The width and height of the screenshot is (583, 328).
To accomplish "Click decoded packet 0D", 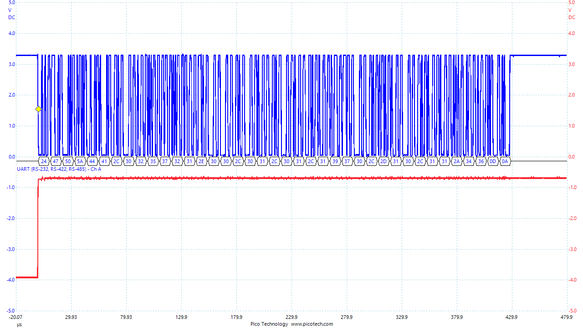I will (x=493, y=161).
